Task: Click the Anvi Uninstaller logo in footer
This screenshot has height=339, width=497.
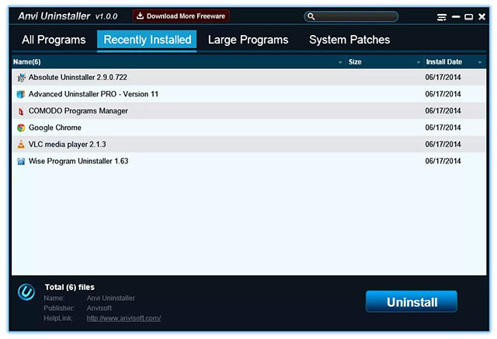Action: click(26, 292)
